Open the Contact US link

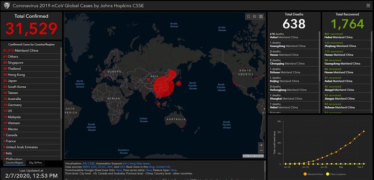pos(163,167)
